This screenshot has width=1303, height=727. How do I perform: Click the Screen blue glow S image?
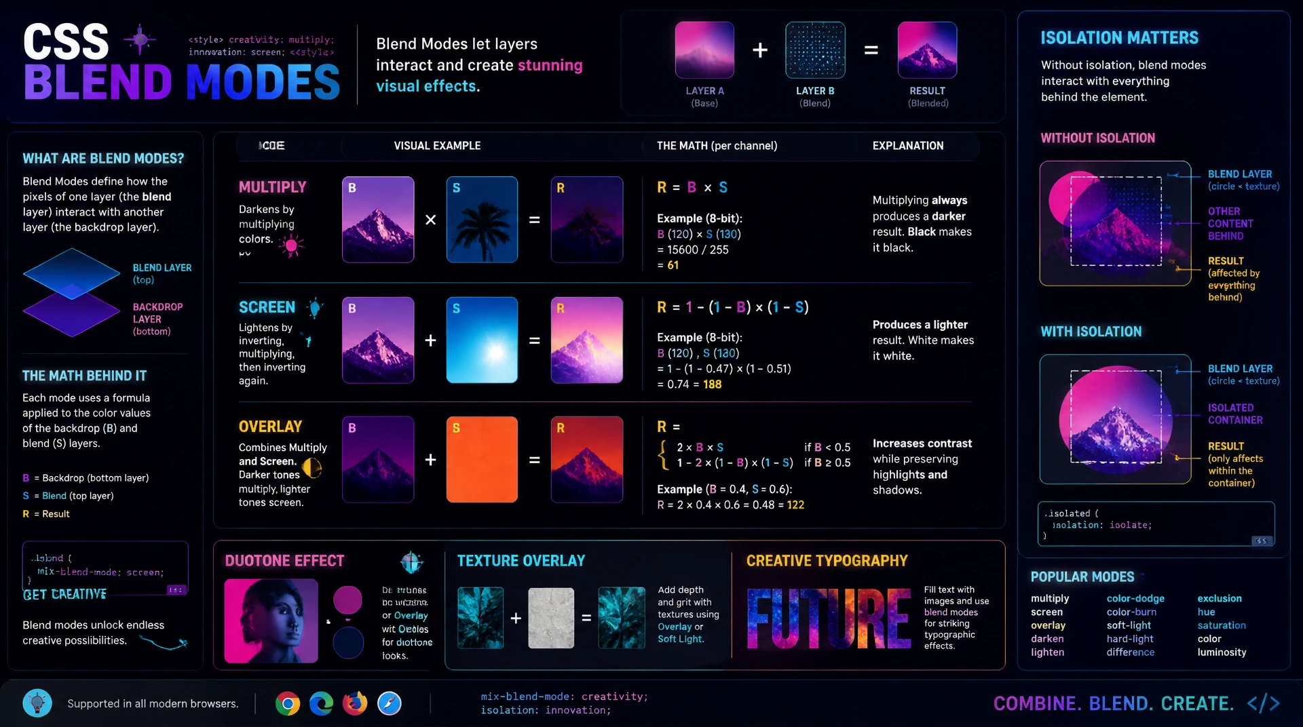click(x=482, y=340)
